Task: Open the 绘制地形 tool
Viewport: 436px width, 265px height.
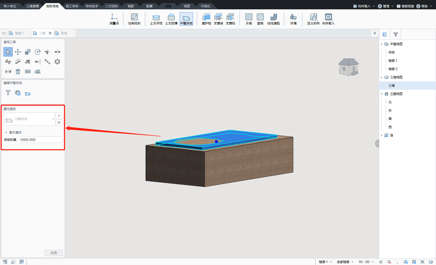Action: pos(134,19)
